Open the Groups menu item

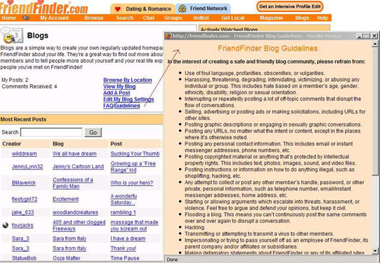[173, 18]
